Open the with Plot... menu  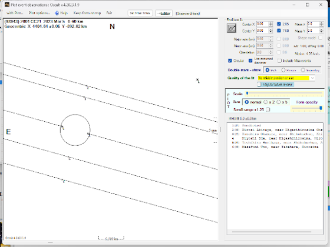15,13
